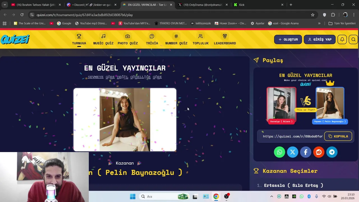Bookmark this page with the star
This screenshot has width=359, height=202.
coord(313,15)
